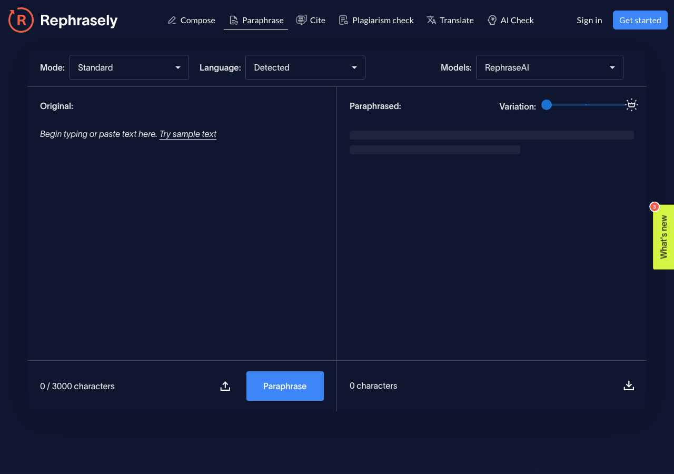Open the Models RephraseAI dropdown
Viewport: 674px width, 474px height.
(550, 67)
